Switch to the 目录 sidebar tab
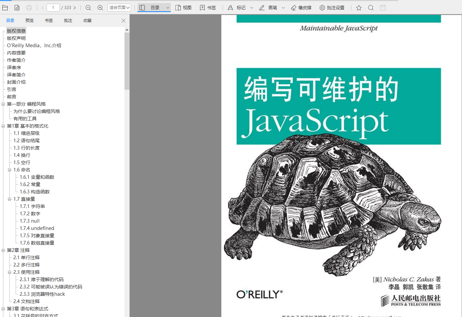The height and width of the screenshot is (317, 462). click(10, 21)
